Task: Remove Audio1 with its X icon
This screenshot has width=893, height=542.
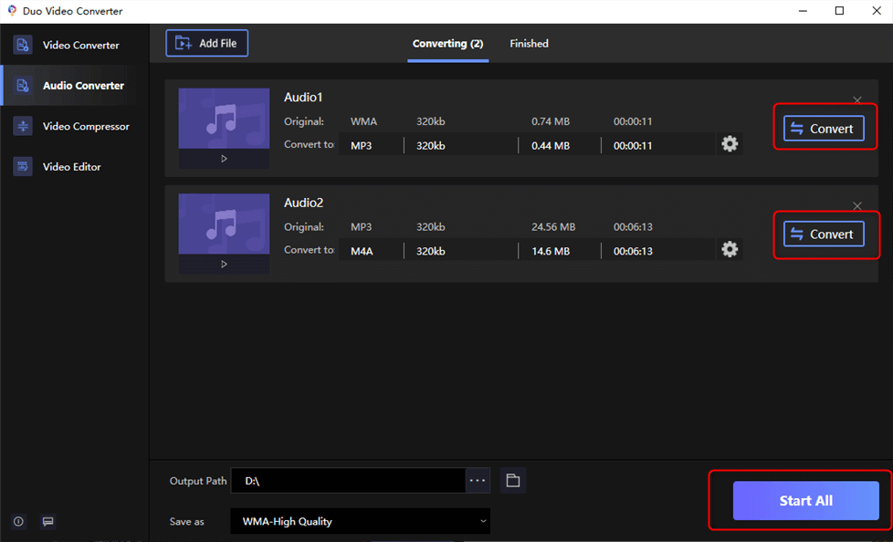Action: click(857, 100)
